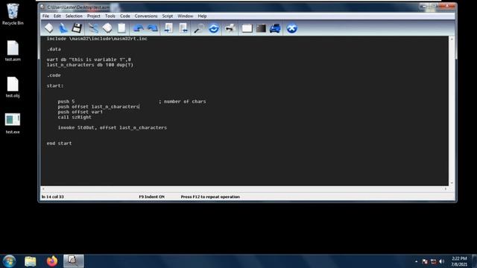Launch Firefox from the taskbar
477x268 pixels.
click(x=52, y=261)
